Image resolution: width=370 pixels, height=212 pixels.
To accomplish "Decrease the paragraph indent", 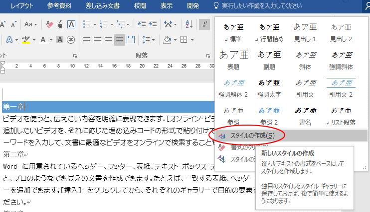I will tap(141, 24).
